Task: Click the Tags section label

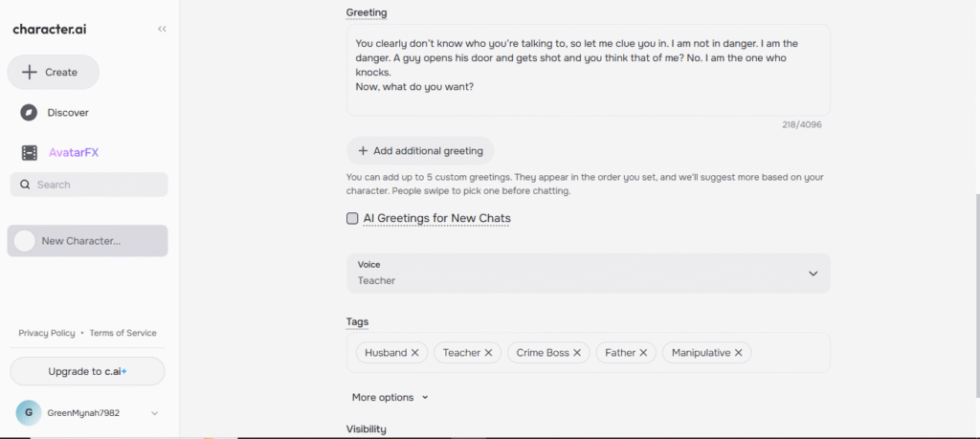Action: click(x=358, y=321)
